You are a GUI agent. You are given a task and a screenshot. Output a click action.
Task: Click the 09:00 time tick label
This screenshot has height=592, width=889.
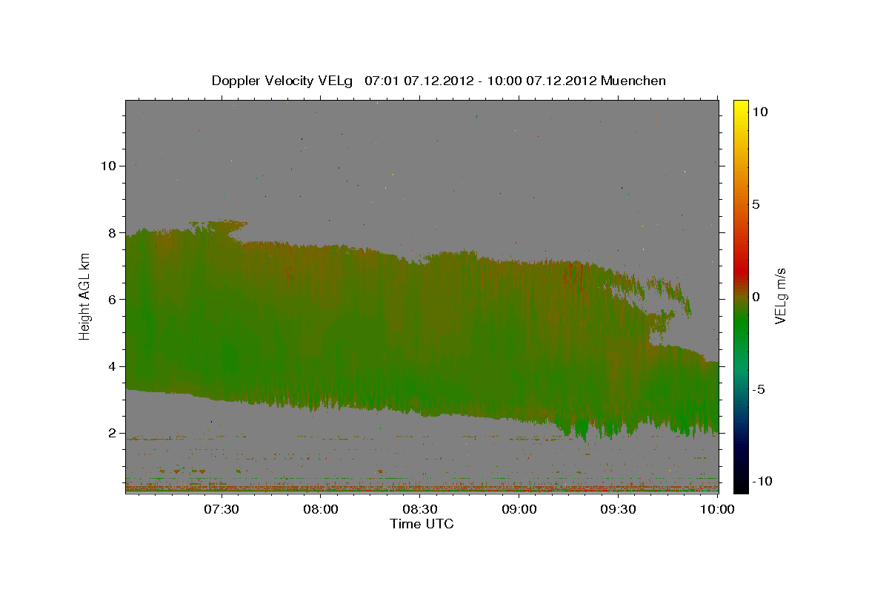pyautogui.click(x=519, y=509)
